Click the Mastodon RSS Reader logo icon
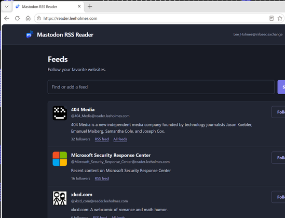 pos(30,34)
